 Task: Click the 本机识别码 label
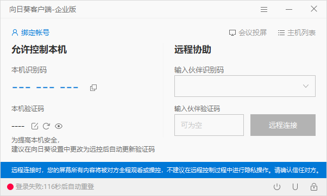tap(29, 70)
